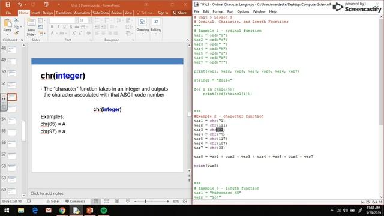Screen dimensions: 384x216
Task: Toggle bullet list formatting
Action: (97, 20)
